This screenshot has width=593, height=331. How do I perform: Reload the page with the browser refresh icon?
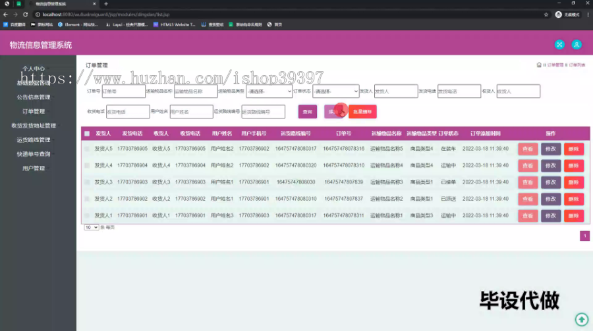coord(25,14)
